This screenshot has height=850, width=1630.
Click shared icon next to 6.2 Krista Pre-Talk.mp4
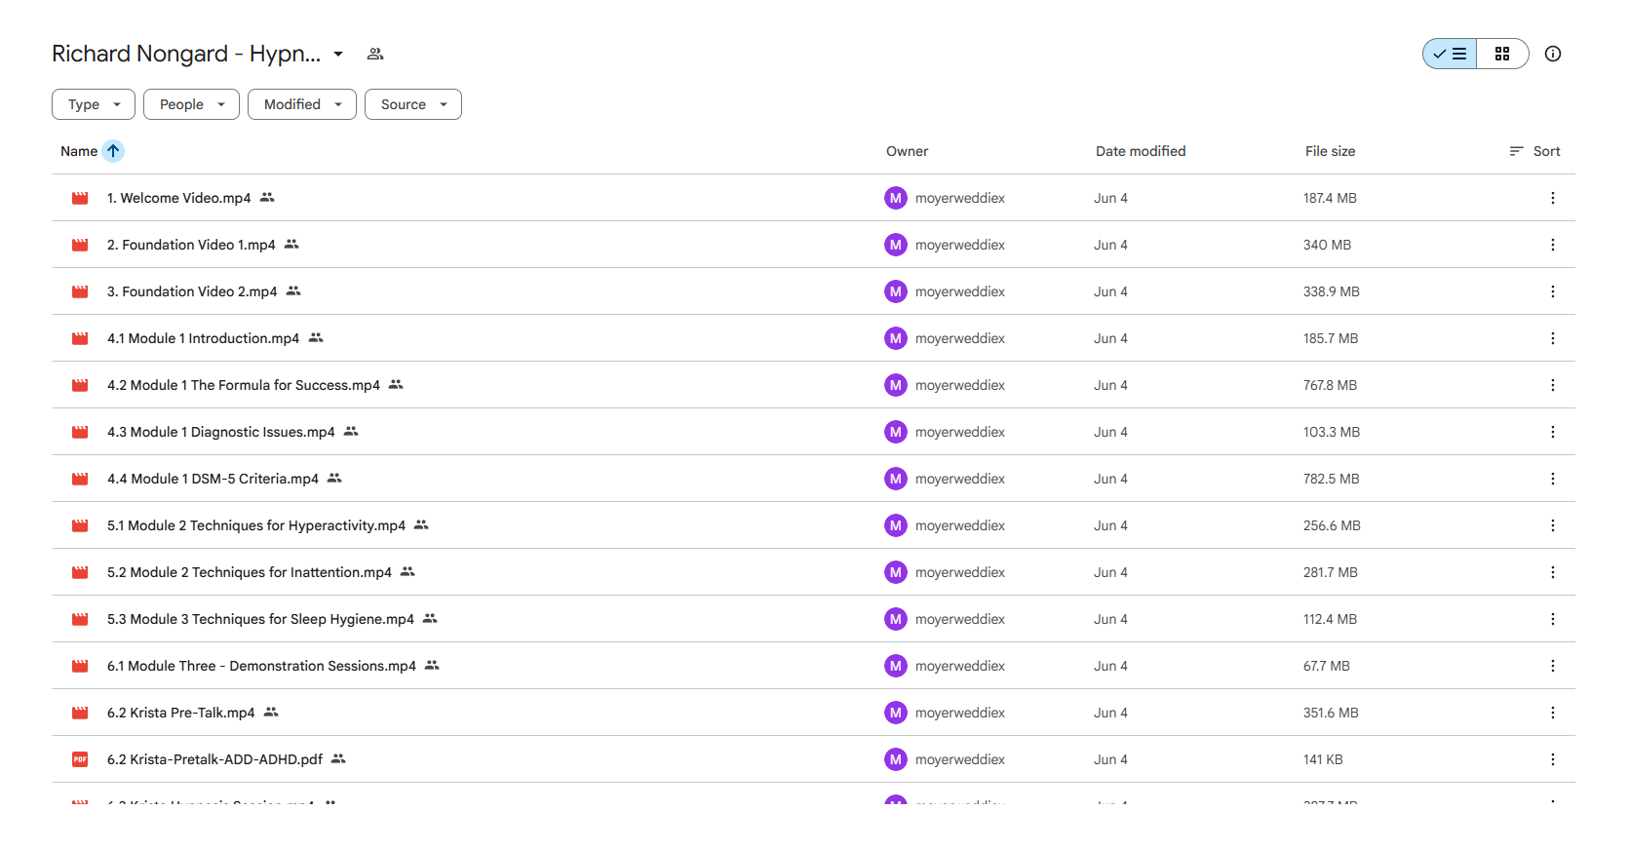(271, 712)
